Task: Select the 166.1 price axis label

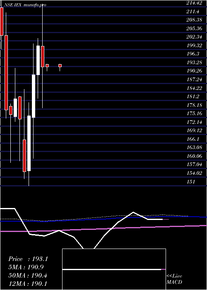Action: coord(193,139)
